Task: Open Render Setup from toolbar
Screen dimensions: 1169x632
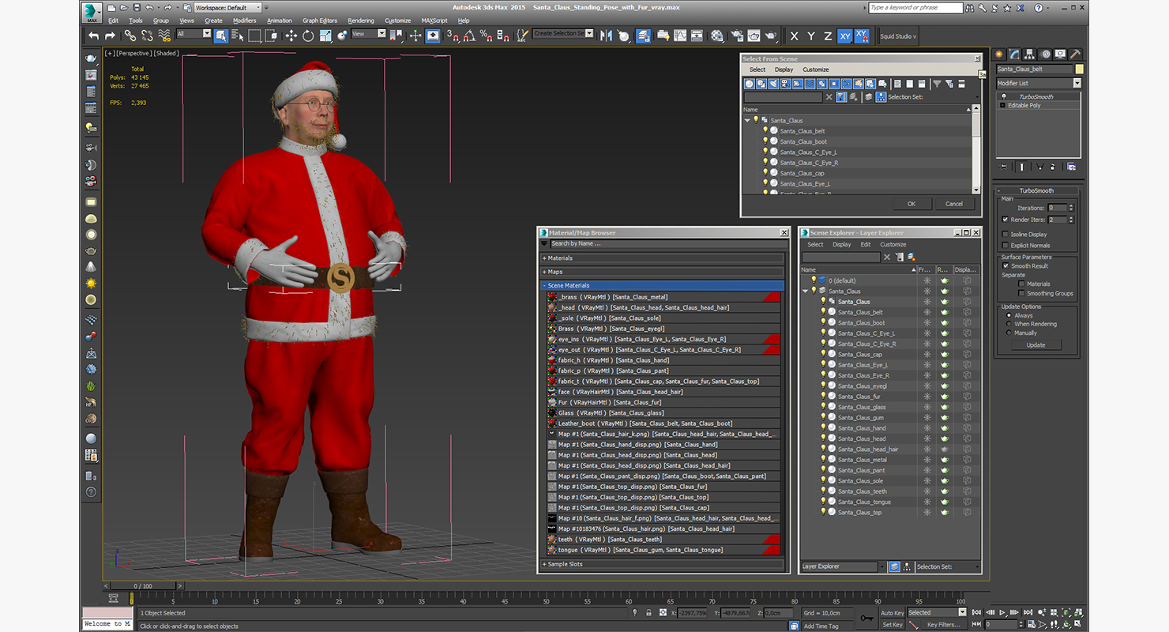Action: point(736,36)
